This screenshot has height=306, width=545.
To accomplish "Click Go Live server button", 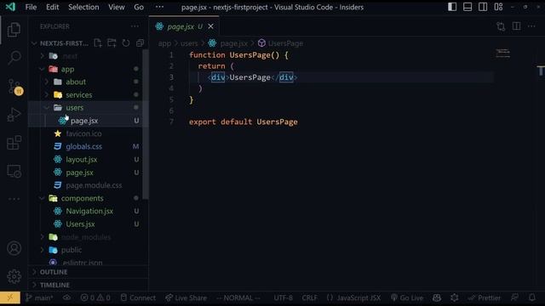I will 407,297.
